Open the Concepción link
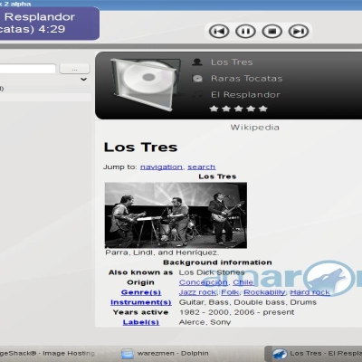Image resolution: width=362 pixels, height=362 pixels. click(204, 282)
